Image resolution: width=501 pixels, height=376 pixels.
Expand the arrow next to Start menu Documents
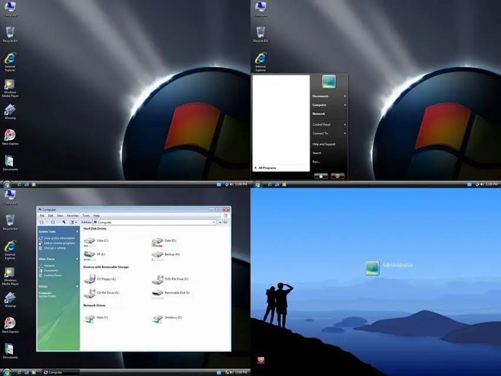point(345,96)
